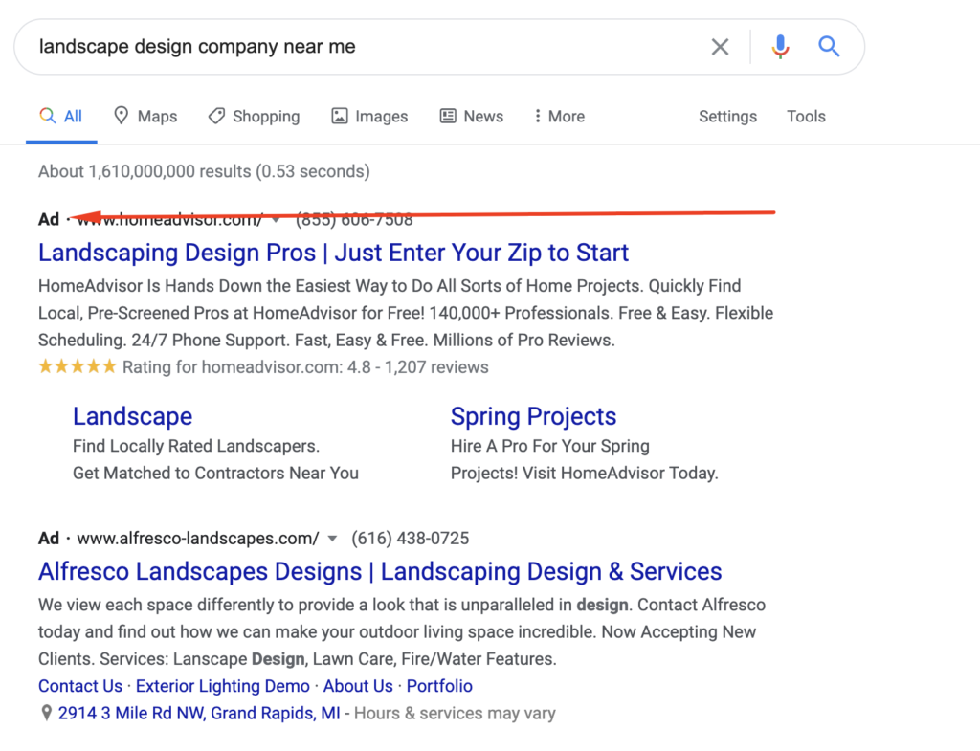Open the Landscaping Design Pros ad headline

pos(332,252)
